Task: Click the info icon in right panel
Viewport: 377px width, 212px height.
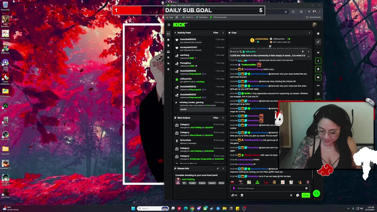Action: [318, 34]
